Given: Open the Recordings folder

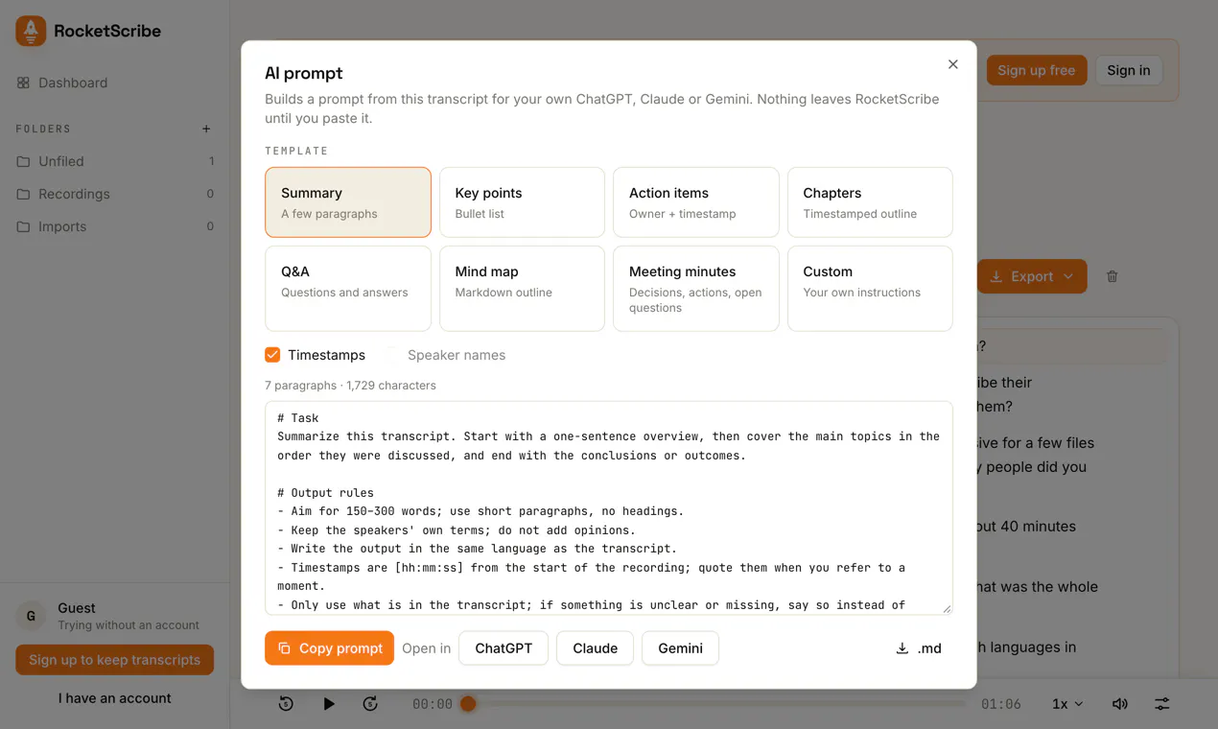Looking at the screenshot, I should 114,194.
